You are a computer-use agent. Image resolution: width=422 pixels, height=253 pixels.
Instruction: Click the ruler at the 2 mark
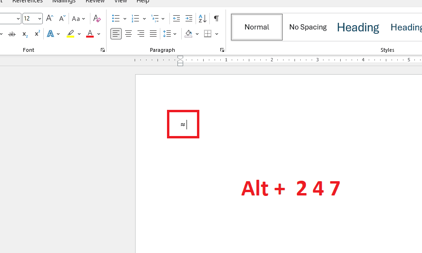(272, 60)
